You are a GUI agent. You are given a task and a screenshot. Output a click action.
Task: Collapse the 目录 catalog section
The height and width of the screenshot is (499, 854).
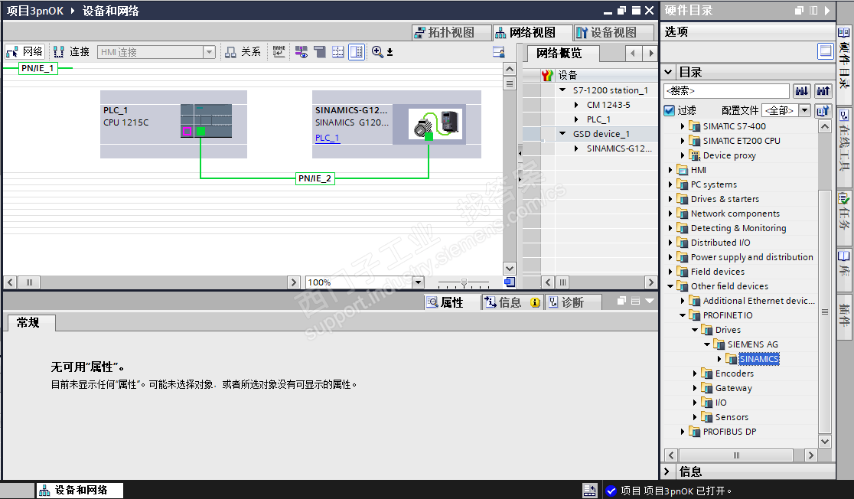(669, 72)
